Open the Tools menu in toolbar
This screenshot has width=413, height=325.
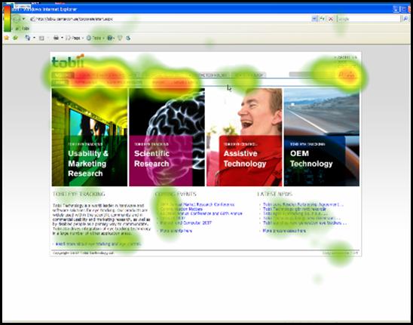(x=95, y=38)
